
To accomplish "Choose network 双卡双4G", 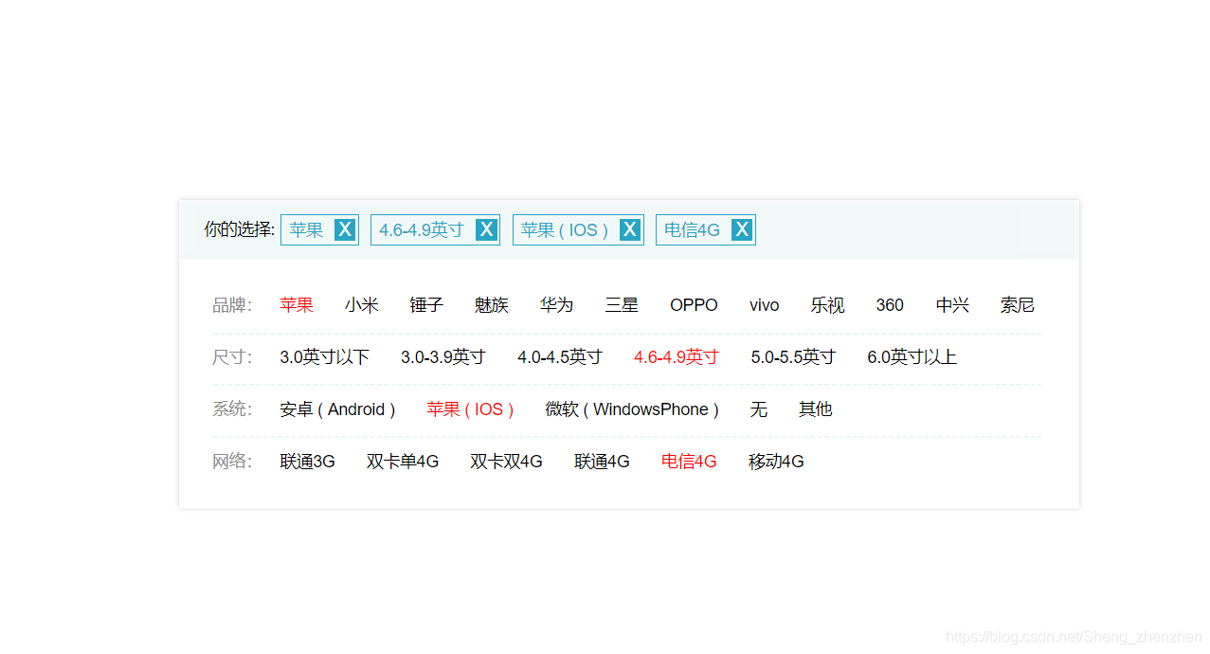I will (507, 462).
